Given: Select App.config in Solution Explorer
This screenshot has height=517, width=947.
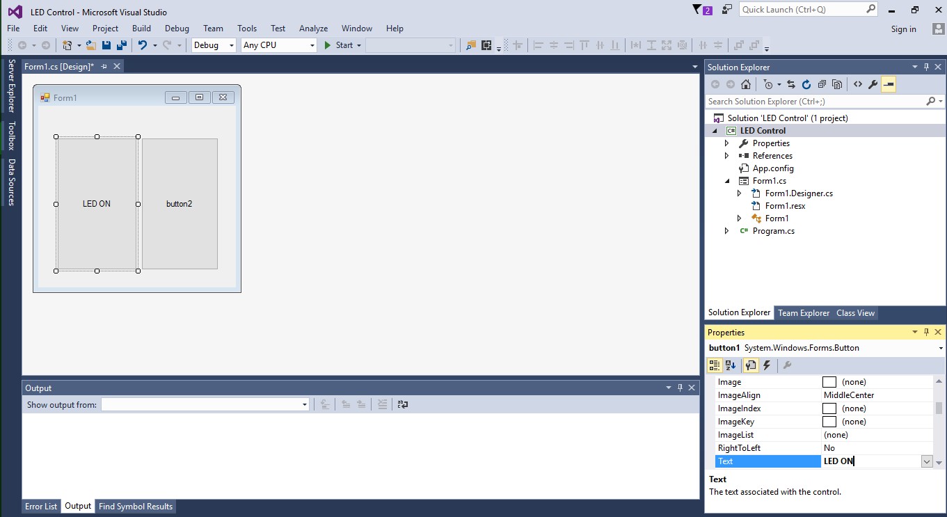Looking at the screenshot, I should [773, 168].
